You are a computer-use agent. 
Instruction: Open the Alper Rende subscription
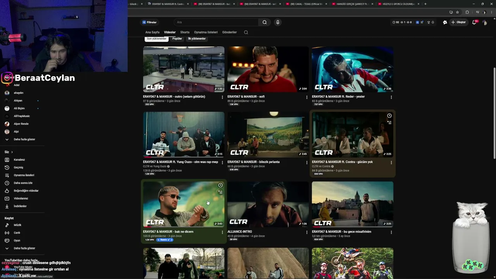point(22,124)
